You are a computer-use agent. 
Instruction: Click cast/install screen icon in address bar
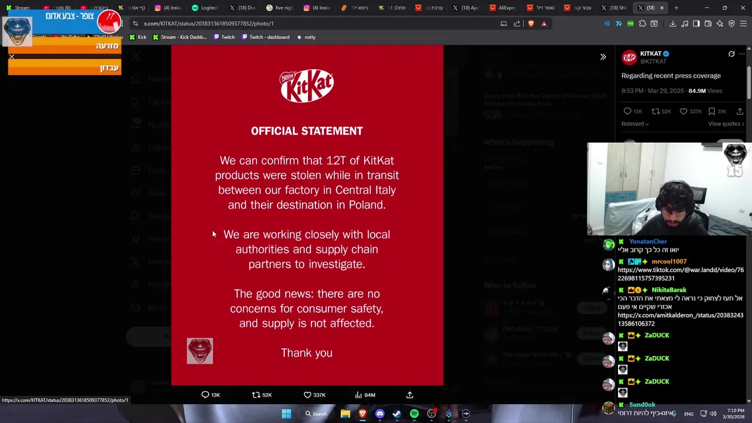tap(503, 23)
